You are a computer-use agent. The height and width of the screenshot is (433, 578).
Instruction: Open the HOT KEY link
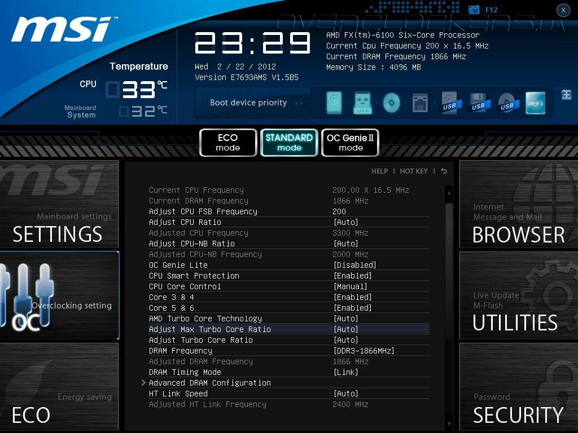(x=414, y=171)
